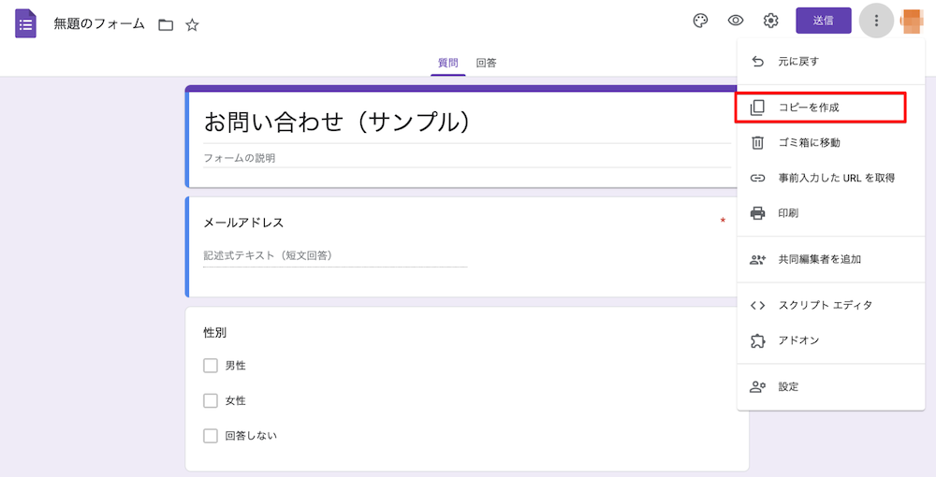Open the user account avatar

pos(912,21)
